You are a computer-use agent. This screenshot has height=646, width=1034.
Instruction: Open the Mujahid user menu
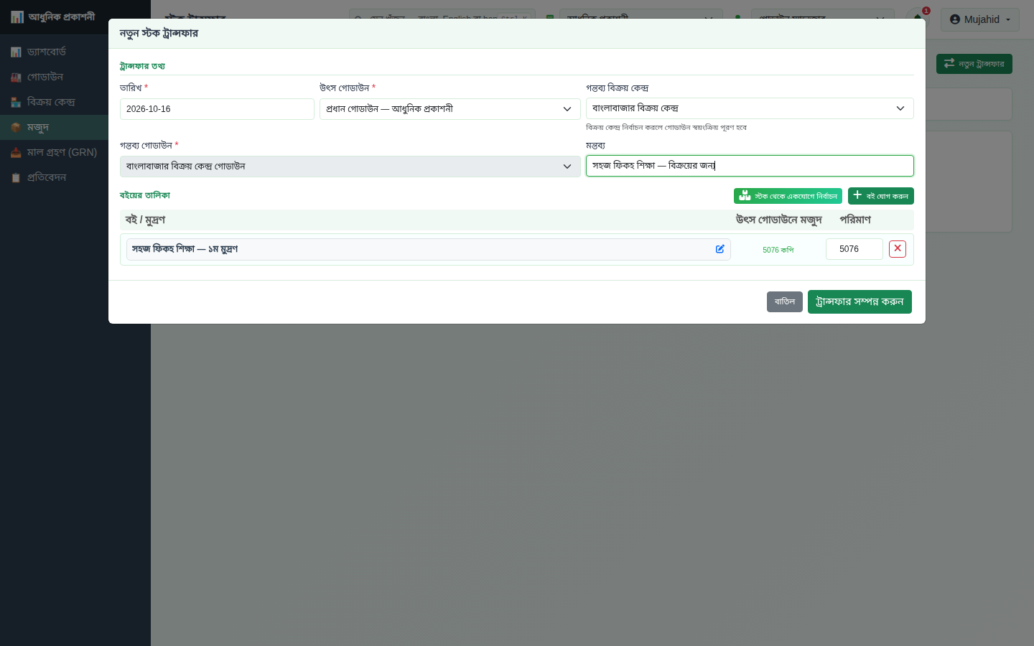click(x=980, y=19)
